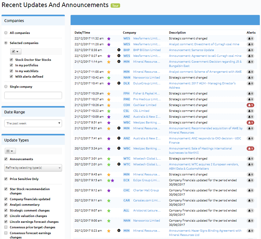
Task: Click the green star on the 20/12/2017 9:00 am row
Action: [x=109, y=221]
